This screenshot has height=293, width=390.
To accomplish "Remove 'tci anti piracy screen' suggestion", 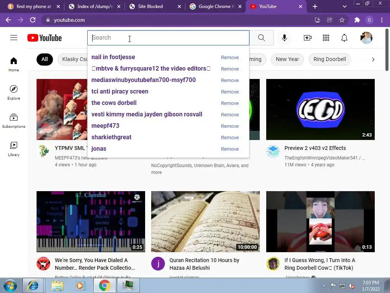I will tap(230, 92).
